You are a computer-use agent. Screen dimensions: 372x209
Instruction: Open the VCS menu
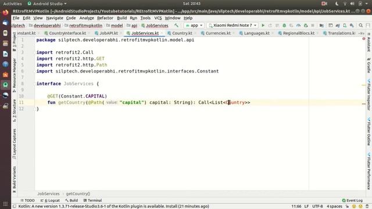pos(158,18)
